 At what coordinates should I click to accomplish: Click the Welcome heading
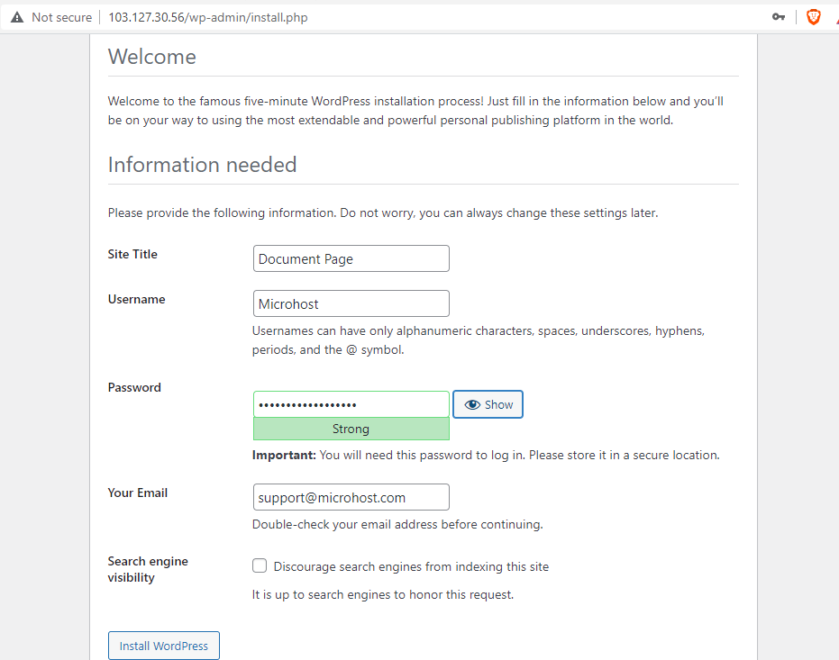[x=152, y=57]
